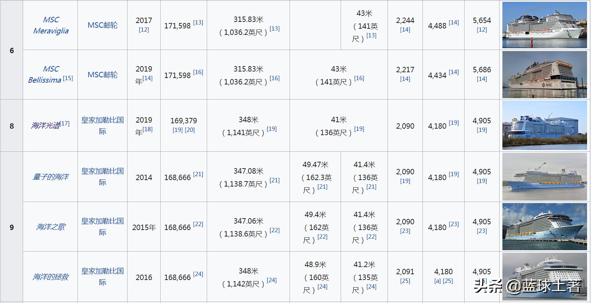
Task: Open the MSC Meraviglia ship link
Action: click(51, 25)
